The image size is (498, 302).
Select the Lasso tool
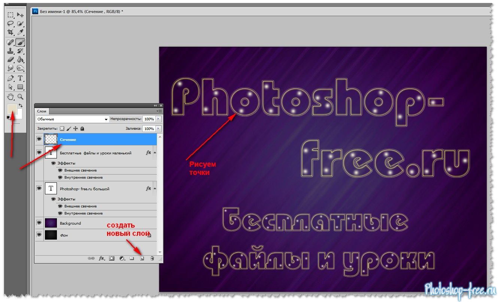point(10,24)
